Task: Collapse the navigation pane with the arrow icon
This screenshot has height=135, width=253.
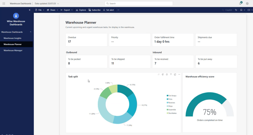Action: pos(29,10)
